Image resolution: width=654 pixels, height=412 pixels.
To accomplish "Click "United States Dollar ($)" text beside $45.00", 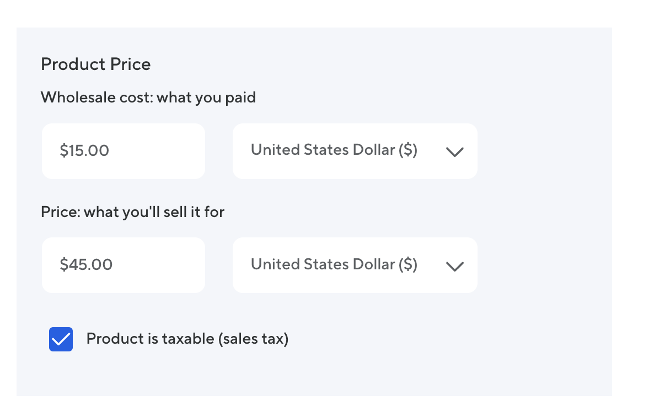I will click(x=334, y=264).
